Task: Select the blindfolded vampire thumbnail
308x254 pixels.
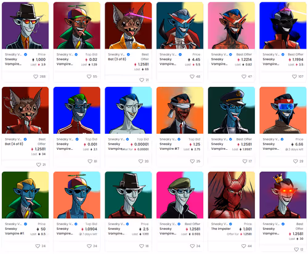Action: [180, 110]
